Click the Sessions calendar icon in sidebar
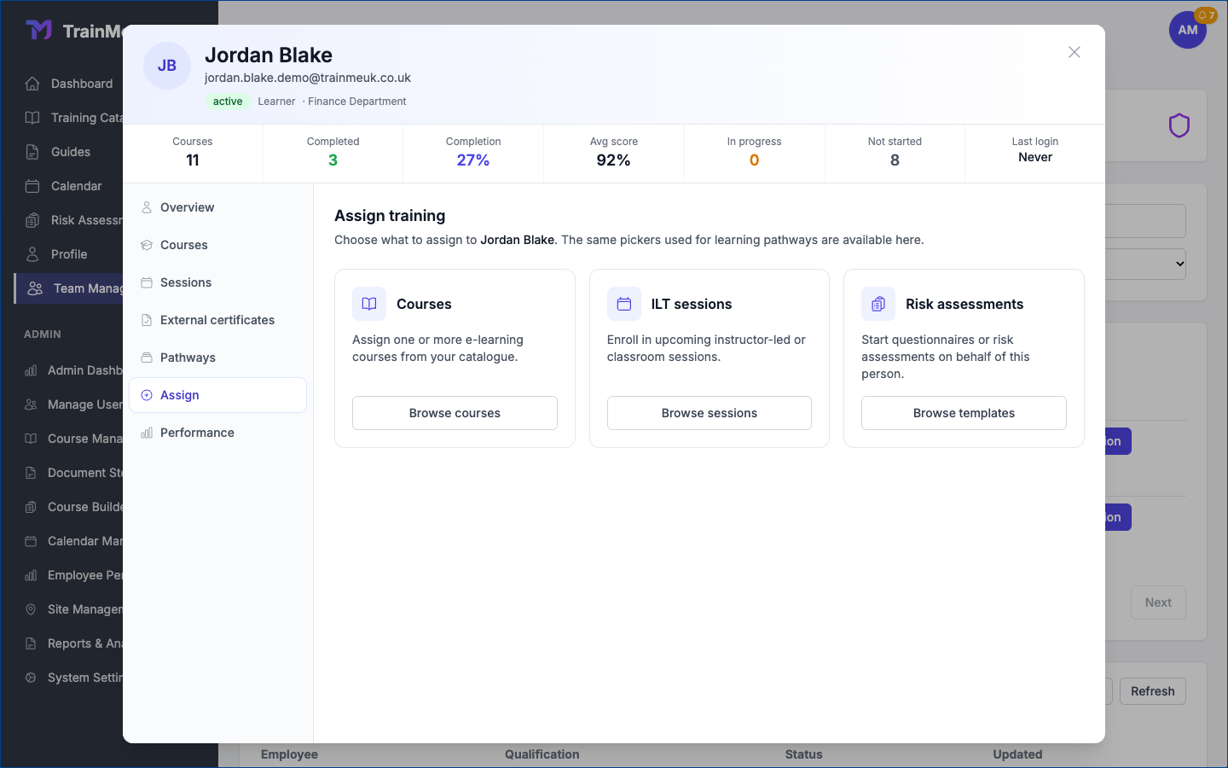Viewport: 1228px width, 768px height. (147, 282)
